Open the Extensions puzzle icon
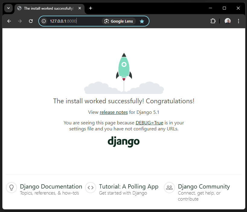Image resolution: width=247 pixels, height=212 pixels. 213,21
